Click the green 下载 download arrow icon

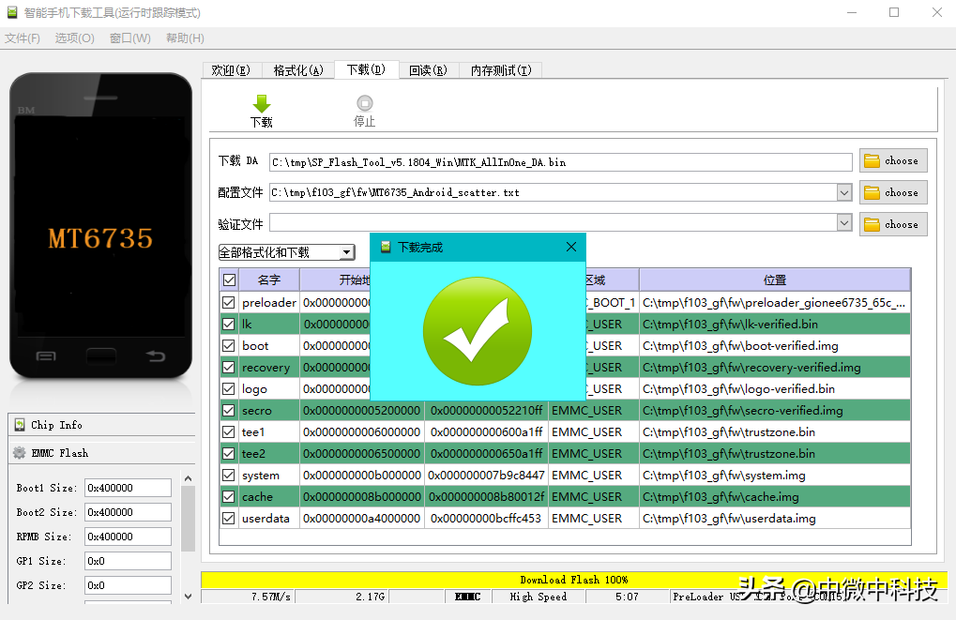click(x=262, y=105)
